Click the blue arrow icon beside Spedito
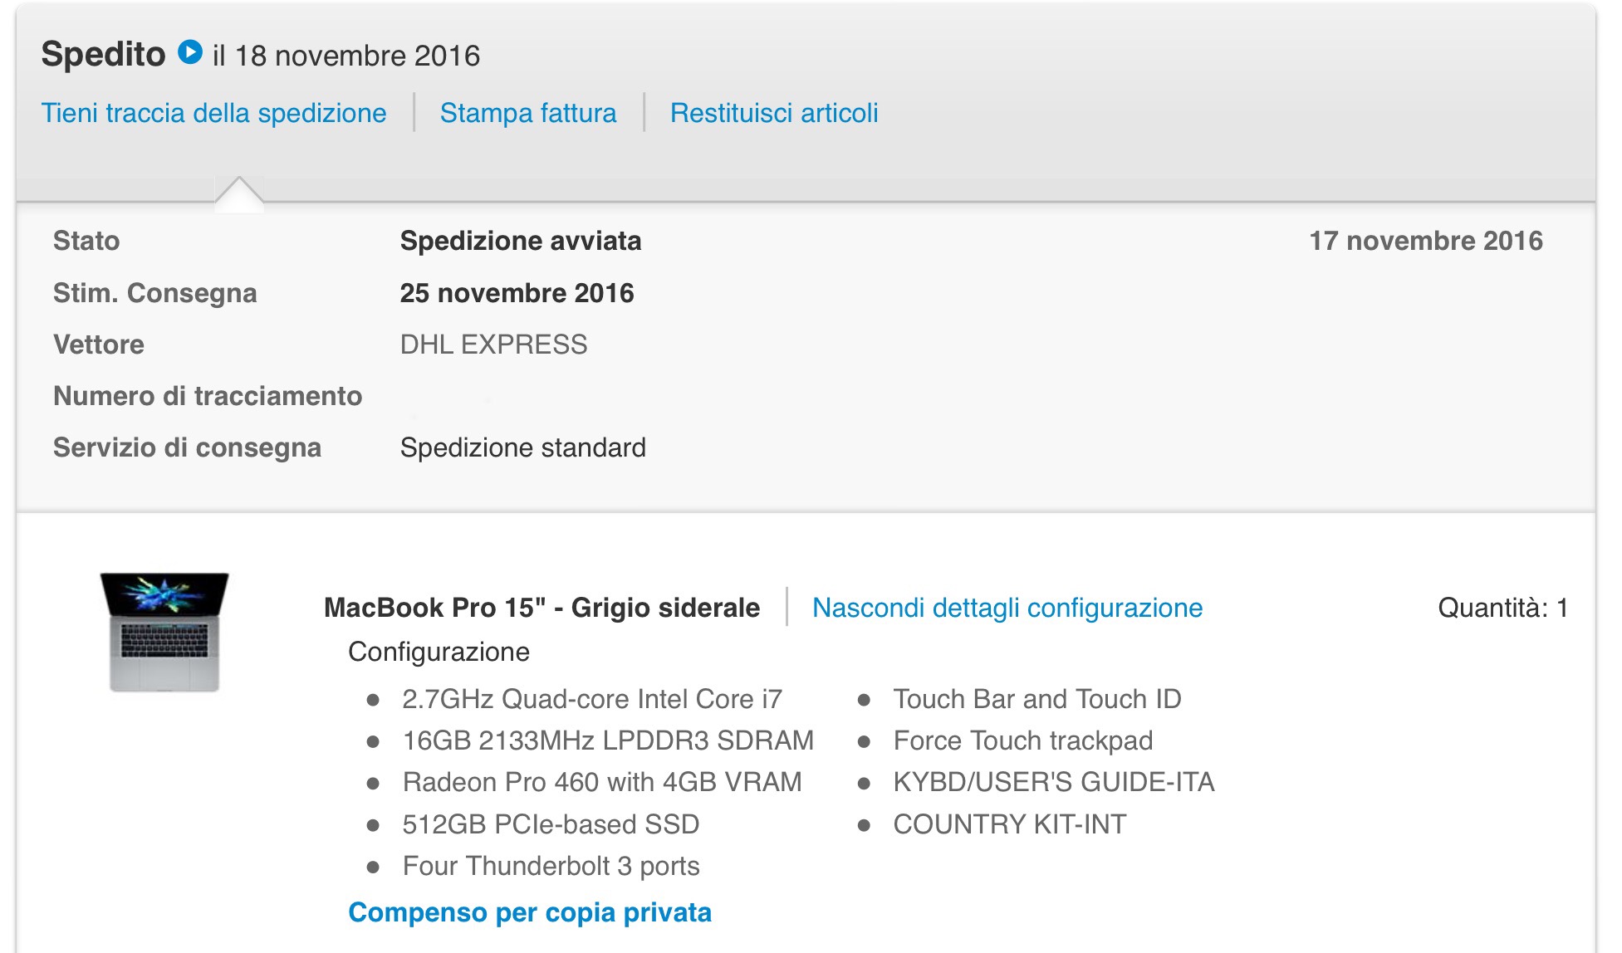 coord(190,52)
